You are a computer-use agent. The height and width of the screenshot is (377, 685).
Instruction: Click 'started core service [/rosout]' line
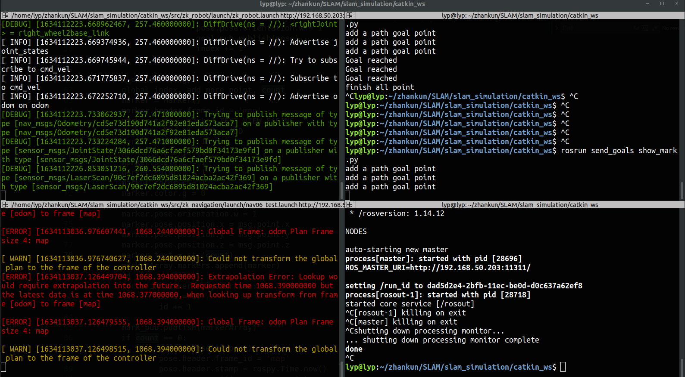click(x=410, y=304)
